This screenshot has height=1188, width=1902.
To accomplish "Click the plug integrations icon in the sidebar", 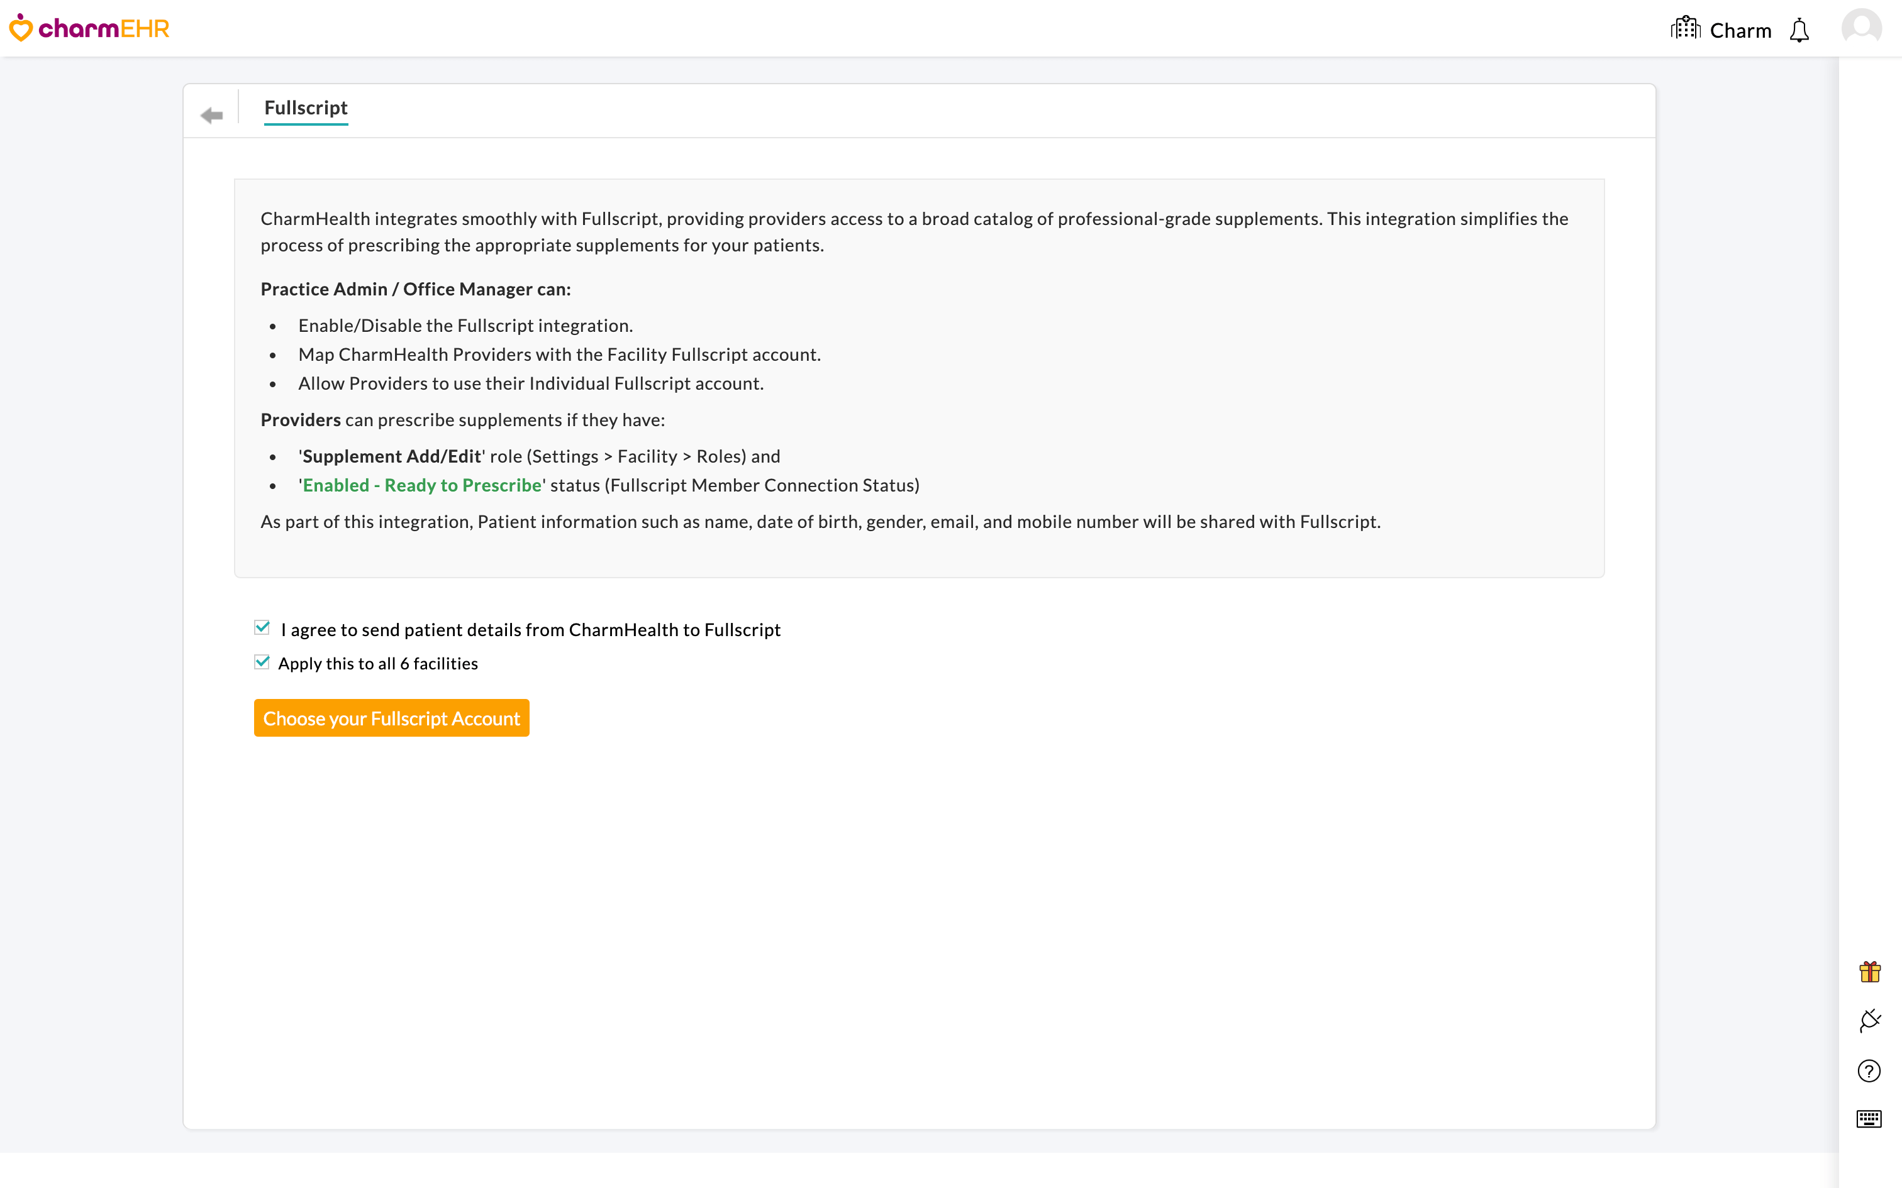I will [1870, 1020].
